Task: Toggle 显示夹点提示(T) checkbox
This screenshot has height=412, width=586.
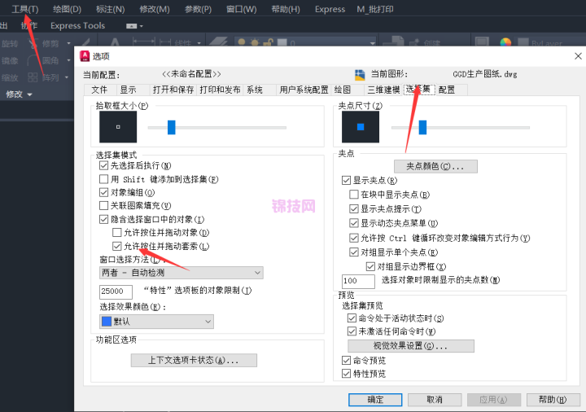Action: pyautogui.click(x=353, y=208)
